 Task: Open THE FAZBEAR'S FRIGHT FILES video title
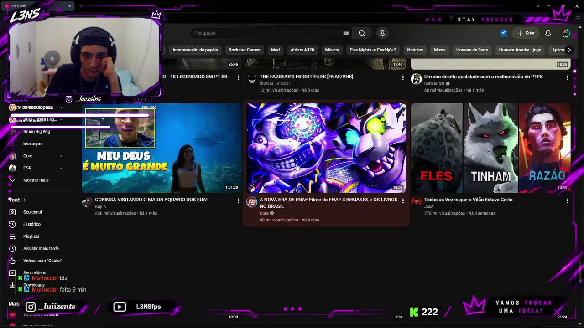pyautogui.click(x=306, y=77)
